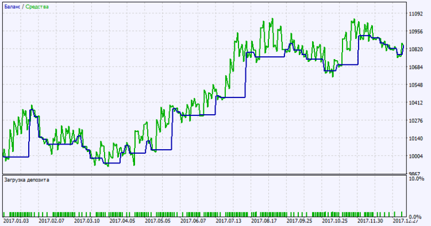This screenshot has height=226, width=431.
Task: Click the 2017.09.25 date label
Action: pyautogui.click(x=299, y=221)
